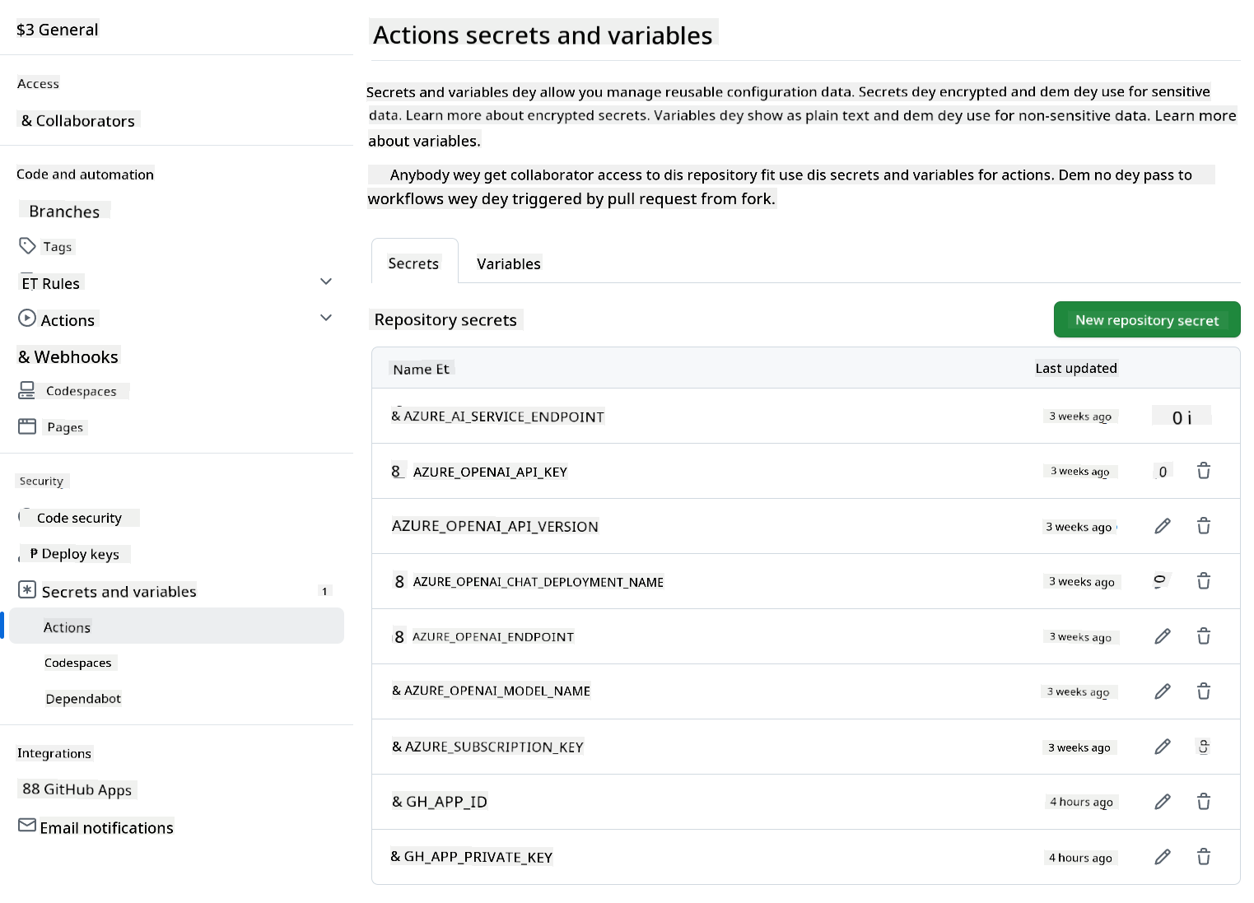
Task: Delete the AZURE_OPENAI_ENDPOINT secret
Action: 1203,636
